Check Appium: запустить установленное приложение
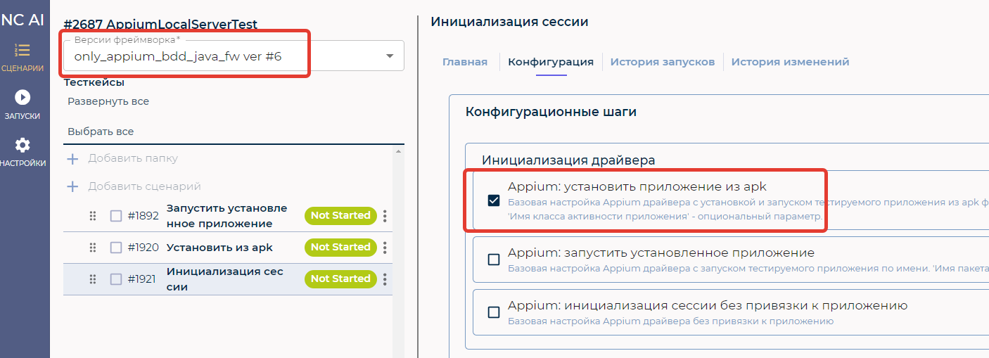Screen dimensions: 989x358 [494, 260]
